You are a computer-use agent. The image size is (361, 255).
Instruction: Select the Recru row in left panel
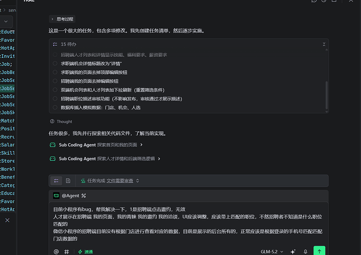click(7, 137)
